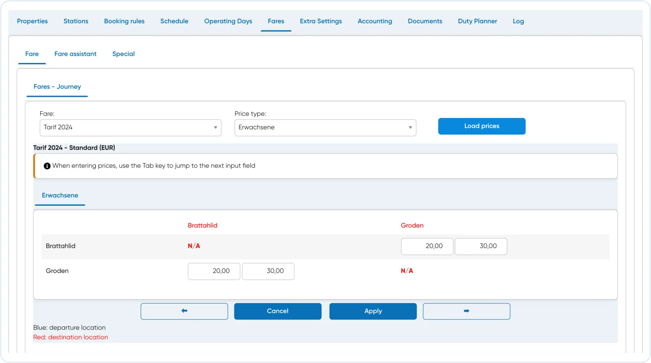Switch to the Accounting tab

click(x=375, y=21)
